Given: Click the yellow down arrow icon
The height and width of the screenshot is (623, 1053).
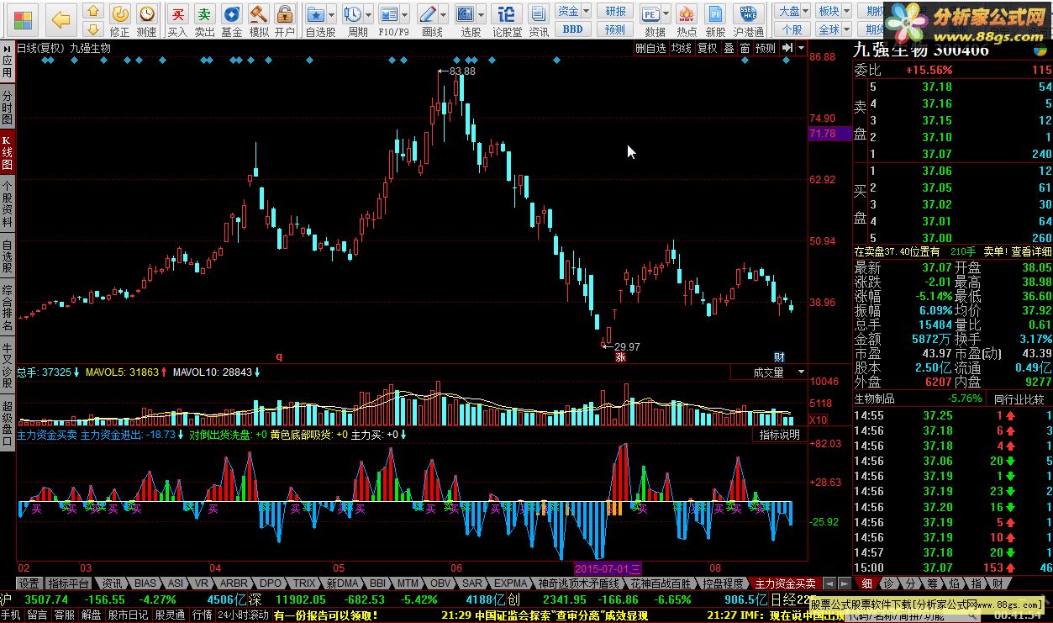Looking at the screenshot, I should pyautogui.click(x=94, y=30).
